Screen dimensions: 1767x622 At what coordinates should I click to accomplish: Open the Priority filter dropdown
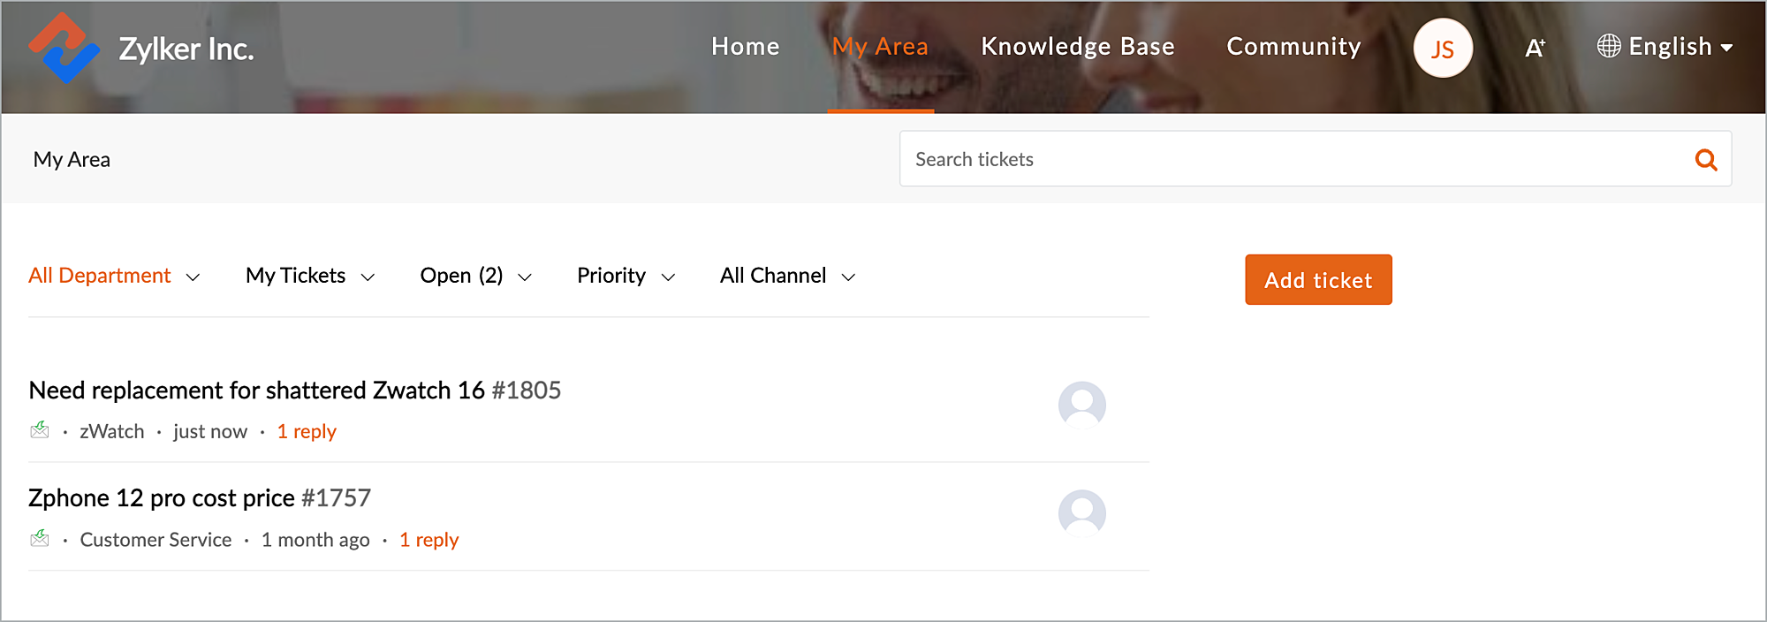[626, 277]
